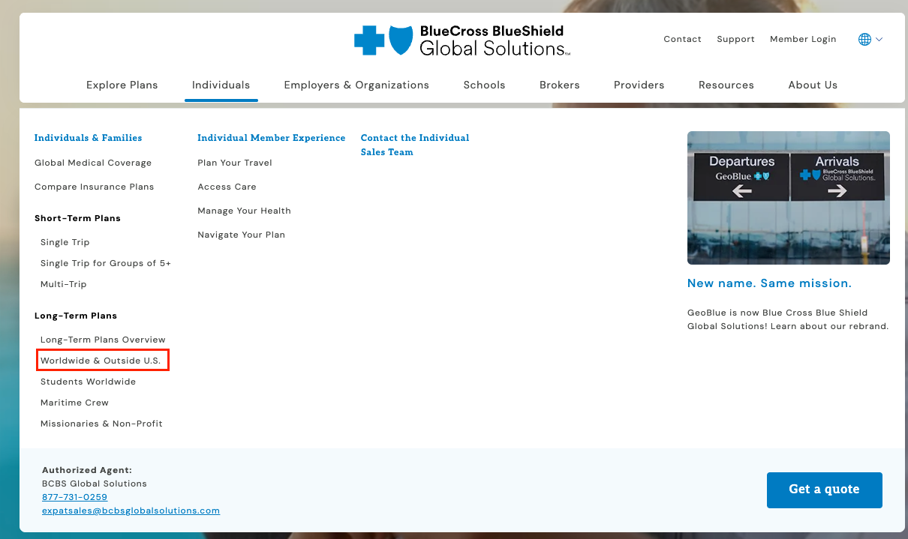The image size is (908, 539).
Task: Click the Authorized Agent label
Action: [x=87, y=470]
